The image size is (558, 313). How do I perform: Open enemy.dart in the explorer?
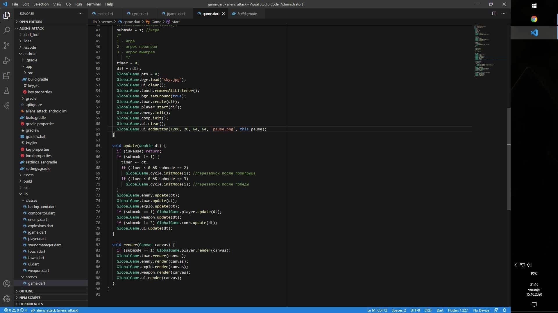37,219
